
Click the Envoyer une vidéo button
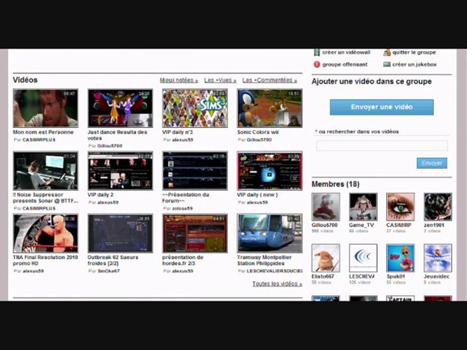[x=381, y=107]
